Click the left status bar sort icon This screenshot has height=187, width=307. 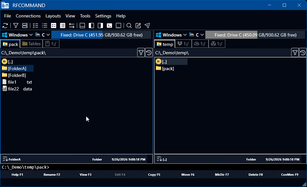click(x=5, y=159)
